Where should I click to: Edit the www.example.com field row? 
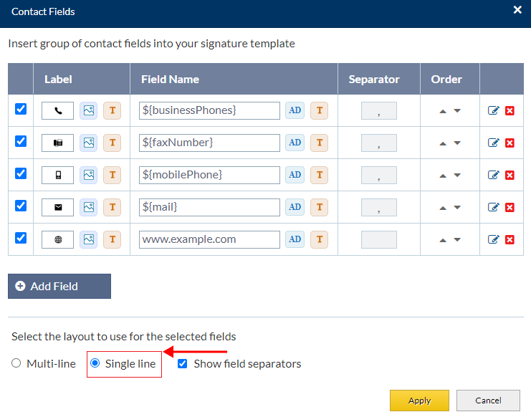pyautogui.click(x=493, y=239)
